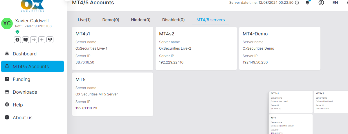Image resolution: width=348 pixels, height=134 pixels.
Task: Click the Xavier Caldwell user name
Action: coord(32,21)
